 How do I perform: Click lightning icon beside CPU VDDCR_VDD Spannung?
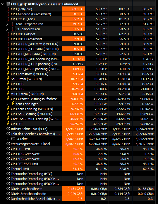point(8,59)
